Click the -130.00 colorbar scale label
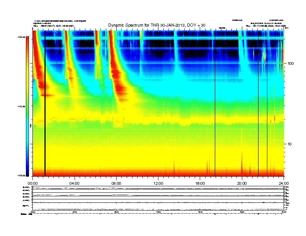The width and height of the screenshot is (306, 236). [x=21, y=37]
